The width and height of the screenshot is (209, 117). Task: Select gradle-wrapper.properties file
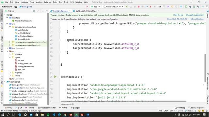(23, 91)
